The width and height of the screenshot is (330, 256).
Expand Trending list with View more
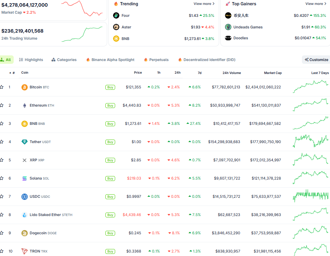tap(204, 4)
